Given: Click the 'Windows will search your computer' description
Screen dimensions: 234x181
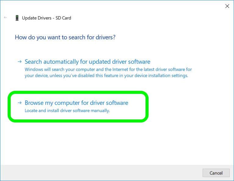Looking at the screenshot, I should click(x=108, y=69).
